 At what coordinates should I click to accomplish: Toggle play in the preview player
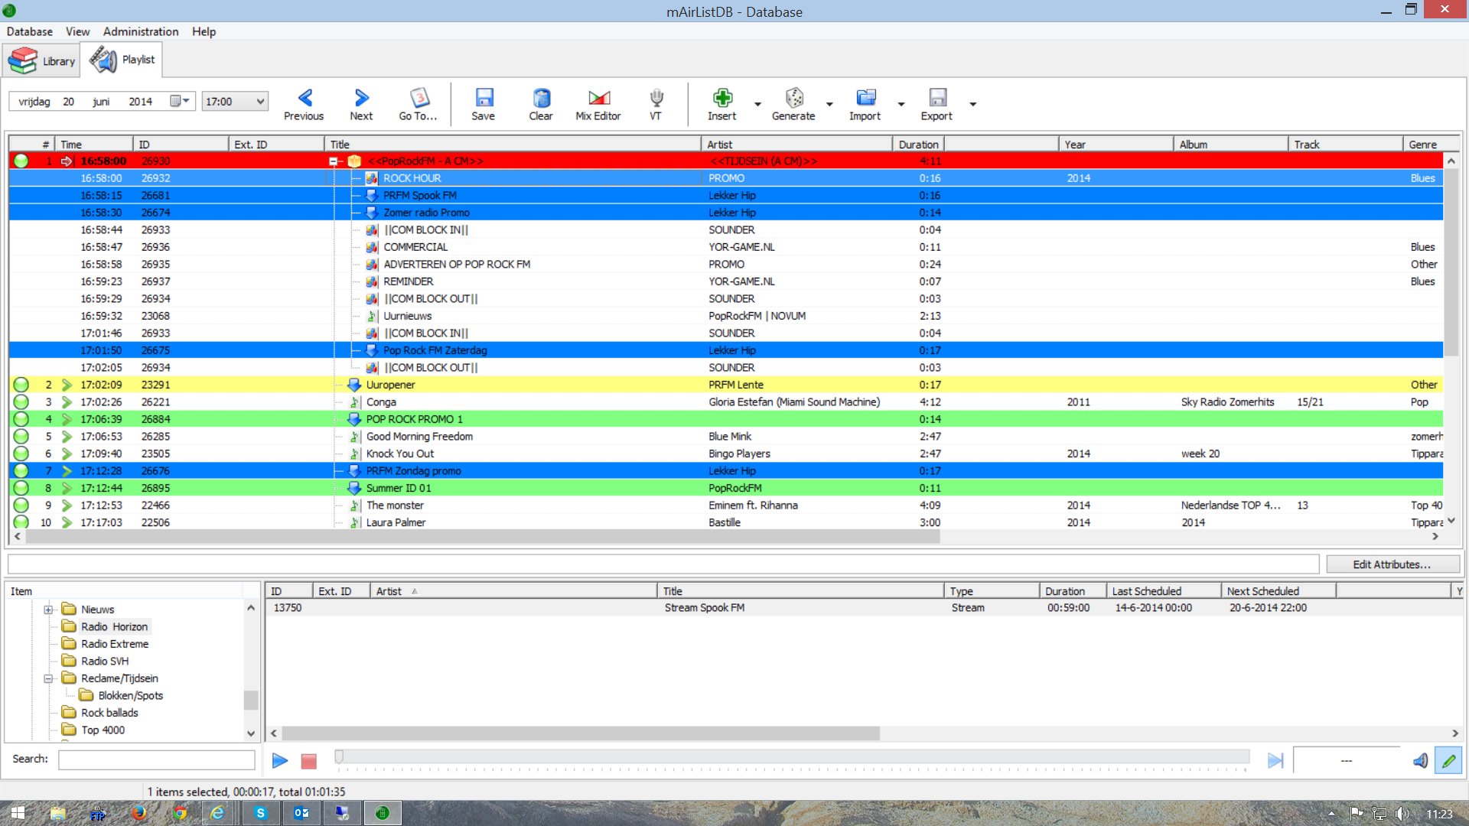pos(281,759)
